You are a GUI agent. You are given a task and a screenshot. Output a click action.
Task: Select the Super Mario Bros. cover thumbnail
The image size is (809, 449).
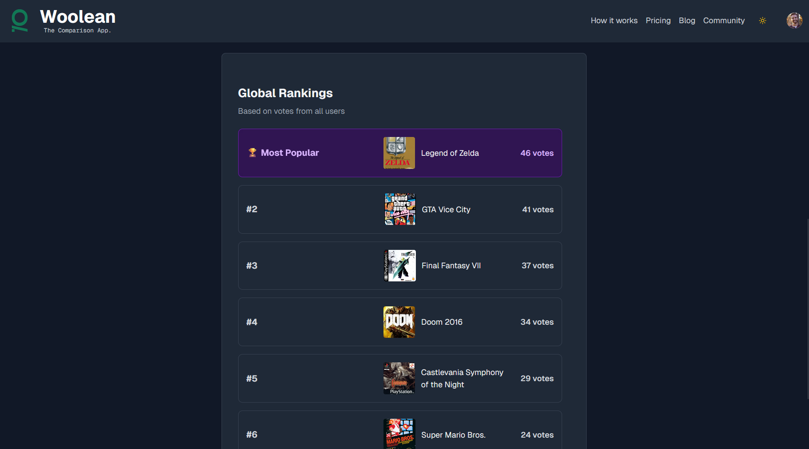399,434
